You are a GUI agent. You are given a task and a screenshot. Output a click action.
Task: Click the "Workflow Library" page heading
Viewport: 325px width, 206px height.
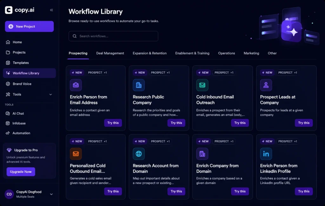point(96,12)
